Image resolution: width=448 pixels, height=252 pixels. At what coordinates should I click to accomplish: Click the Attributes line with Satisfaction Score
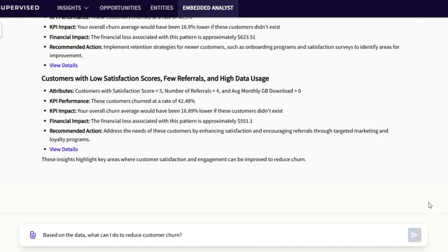175,91
